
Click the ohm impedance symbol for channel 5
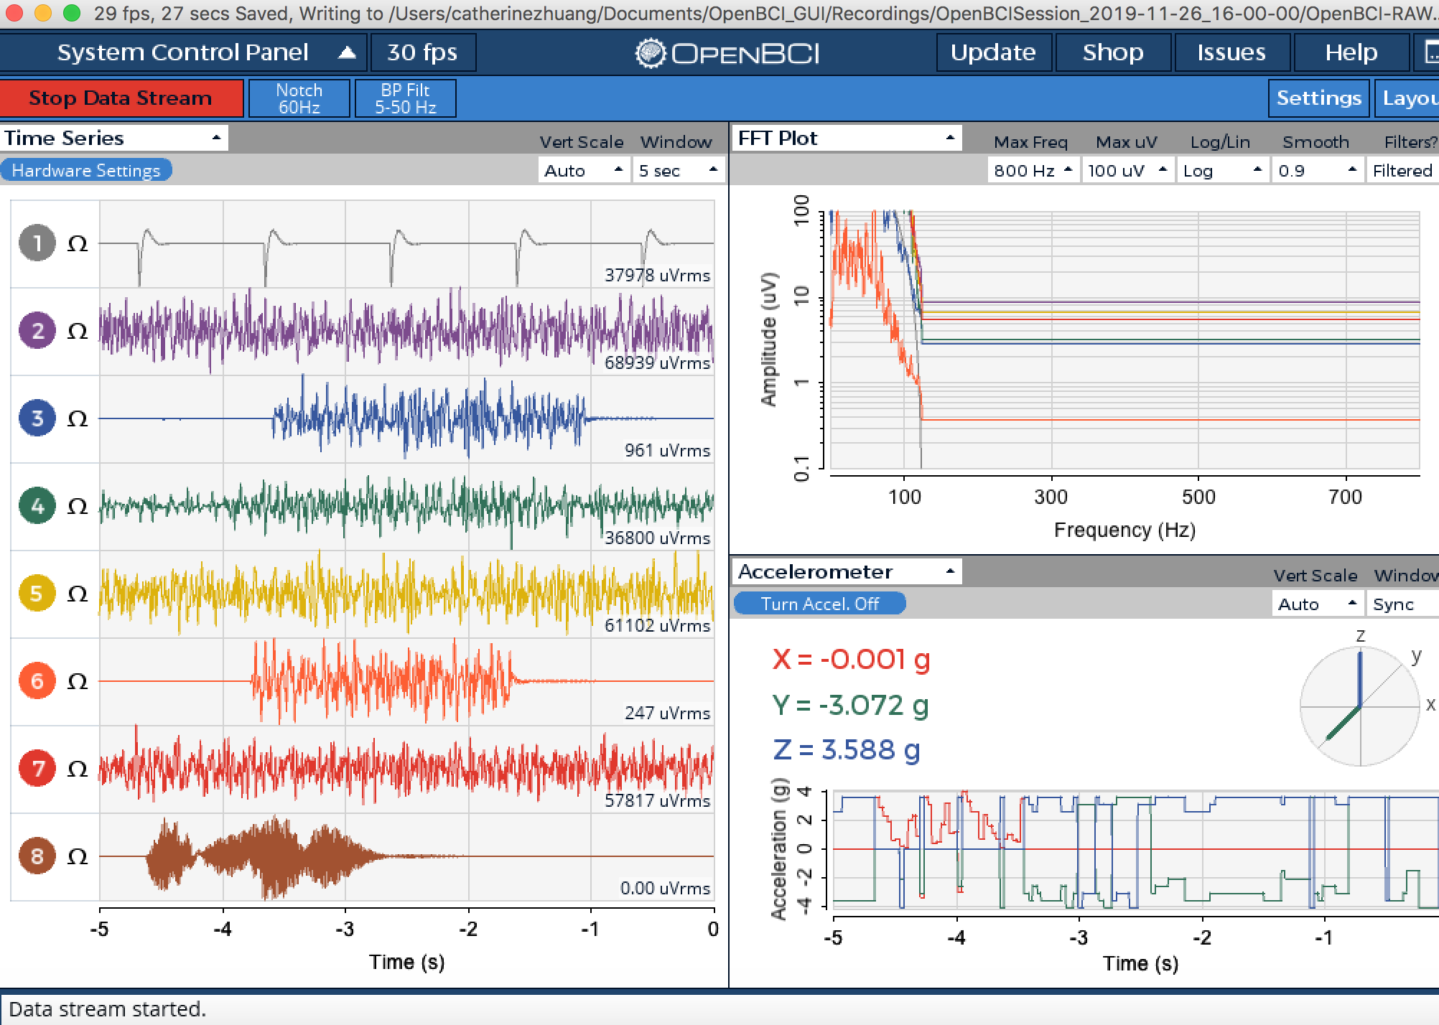pyautogui.click(x=78, y=594)
